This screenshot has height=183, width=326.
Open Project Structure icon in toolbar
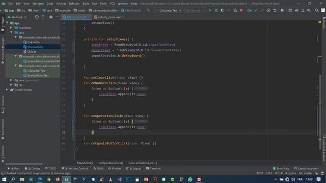pos(282,10)
